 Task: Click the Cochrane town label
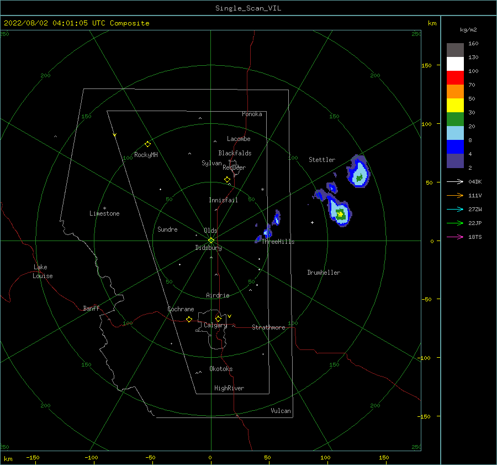tap(181, 309)
